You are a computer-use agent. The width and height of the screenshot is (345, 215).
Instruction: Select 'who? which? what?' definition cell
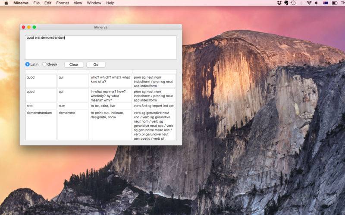(111, 81)
